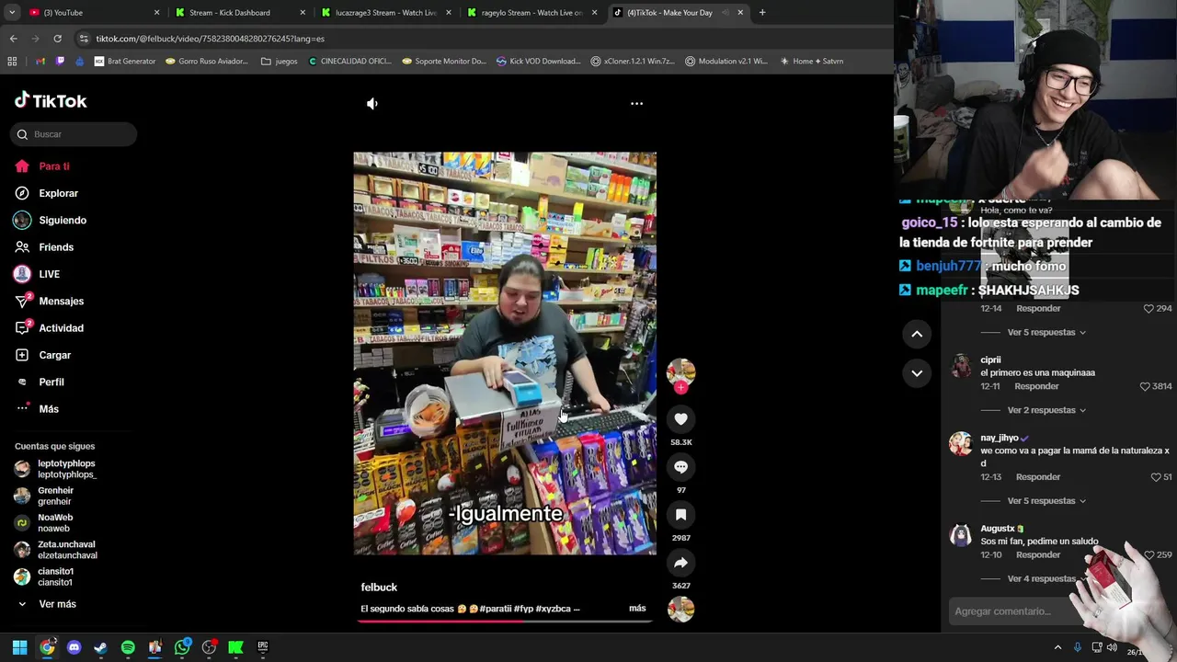Viewport: 1177px width, 662px height.
Task: Expand Ver 5 respuestas above ciprii comment
Action: tap(1041, 332)
